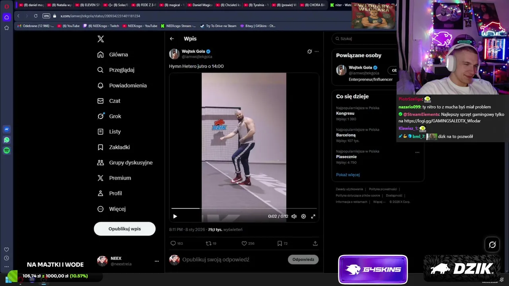Mute the video volume
The image size is (509, 286).
click(294, 216)
